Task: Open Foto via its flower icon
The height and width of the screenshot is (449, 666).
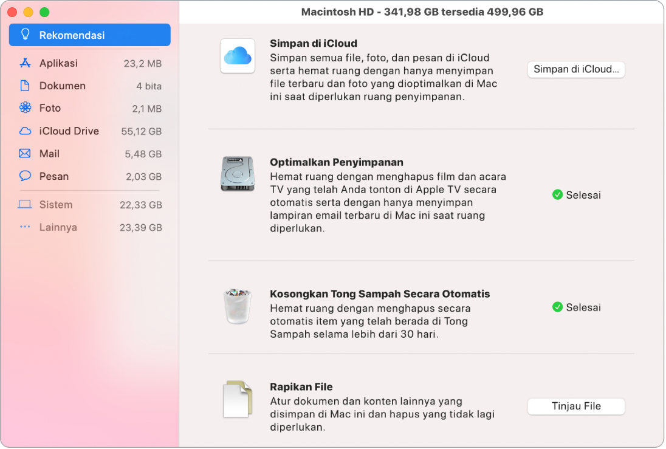Action: (x=24, y=108)
